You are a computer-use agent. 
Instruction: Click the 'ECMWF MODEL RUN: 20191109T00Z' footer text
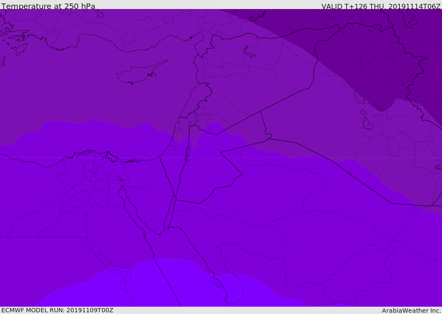pos(57,310)
